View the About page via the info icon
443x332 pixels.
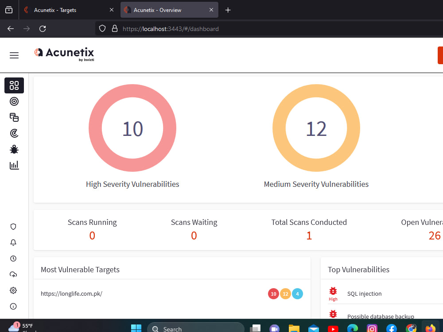pos(13,306)
